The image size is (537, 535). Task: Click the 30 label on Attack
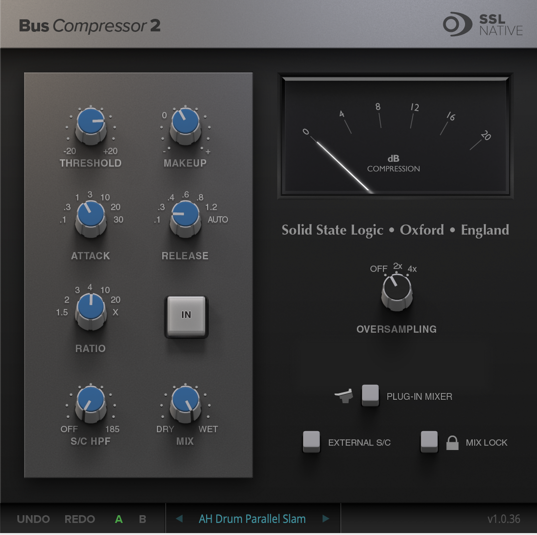point(118,220)
